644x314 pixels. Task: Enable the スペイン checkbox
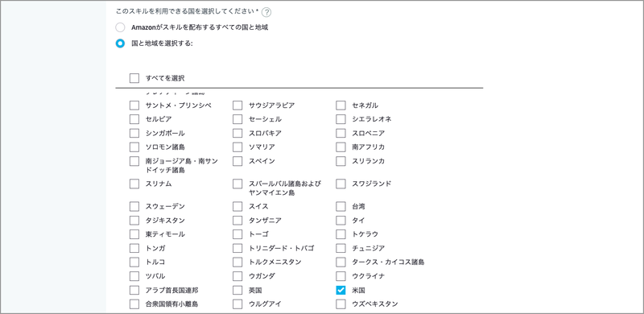237,161
